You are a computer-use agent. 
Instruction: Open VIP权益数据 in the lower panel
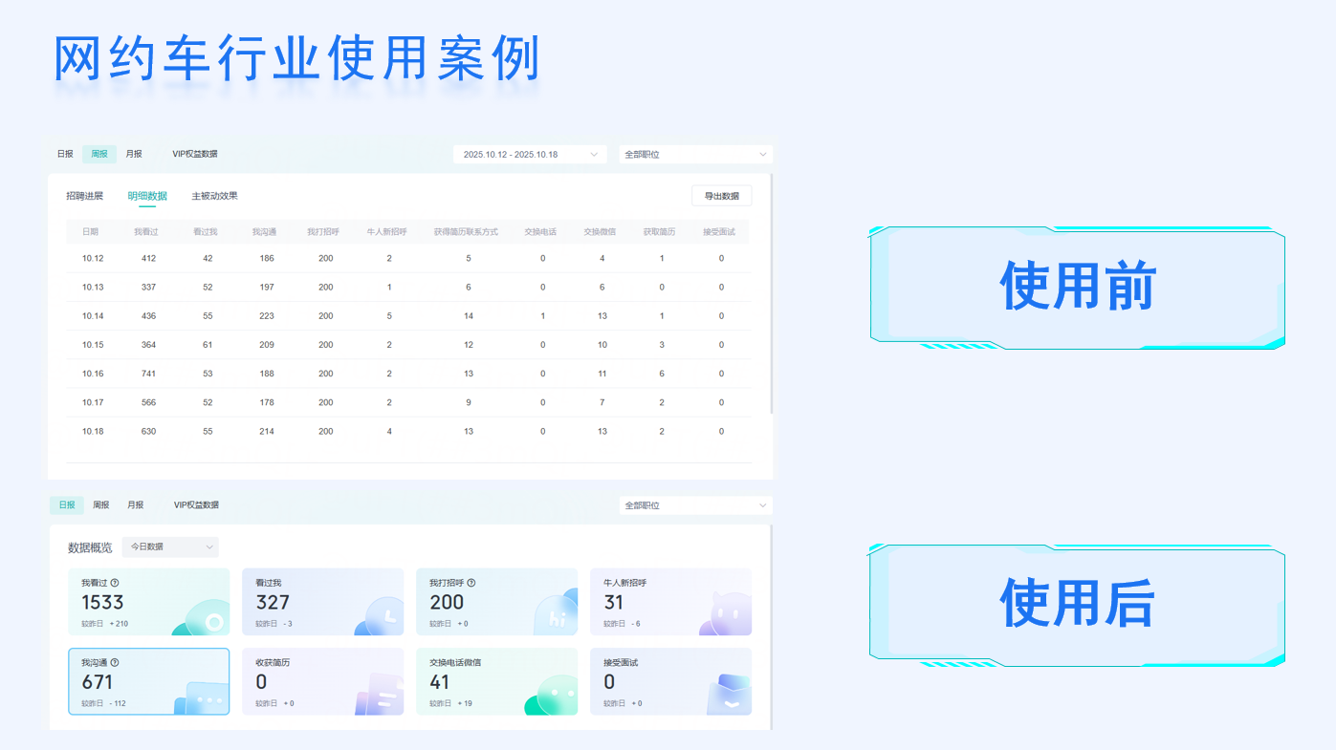[196, 505]
